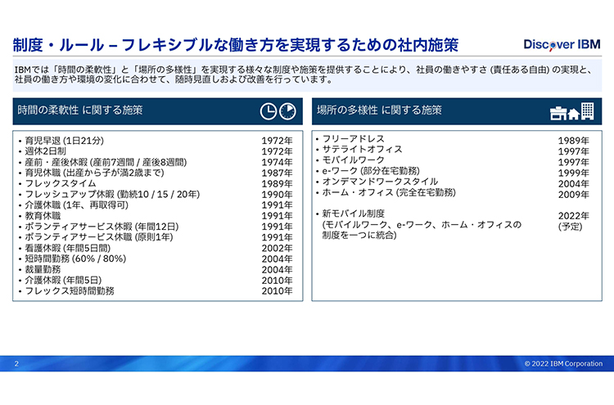Viewport: 614px width, 405px height.
Task: Click the shop storefront icon
Action: (x=558, y=113)
